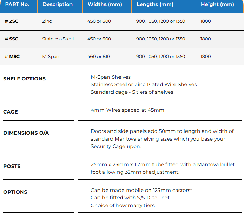Select the Height (mm) column header
Viewport: 245px width, 213px height.
217,5
